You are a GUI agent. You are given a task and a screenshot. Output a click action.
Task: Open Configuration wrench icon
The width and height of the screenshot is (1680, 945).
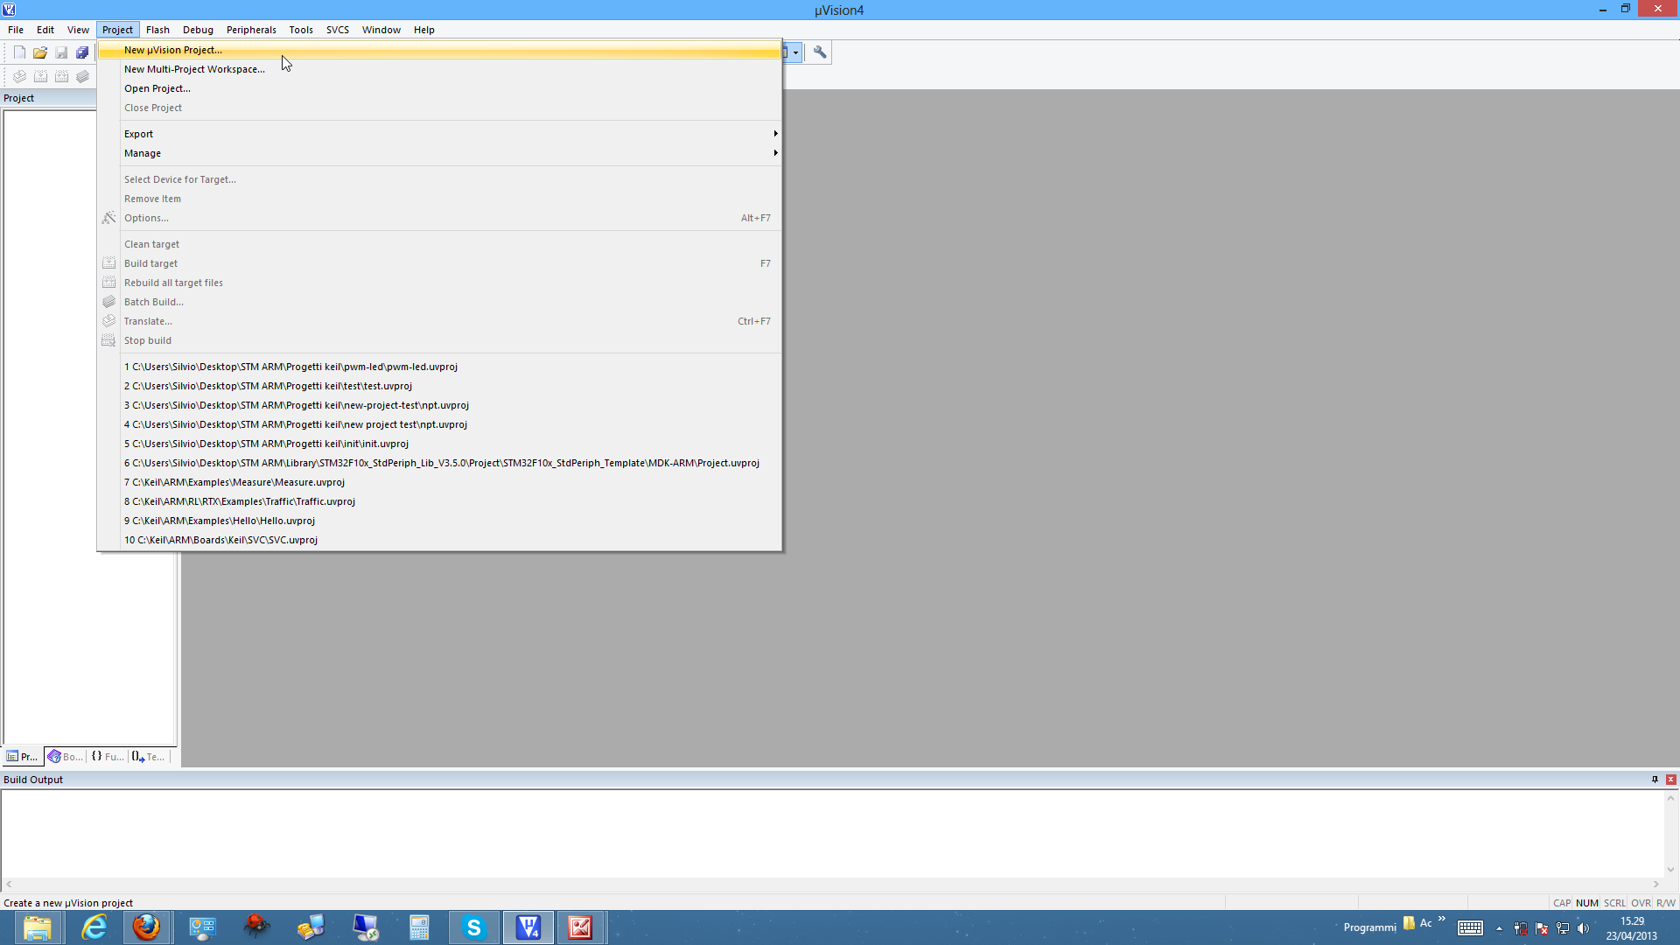pos(819,52)
